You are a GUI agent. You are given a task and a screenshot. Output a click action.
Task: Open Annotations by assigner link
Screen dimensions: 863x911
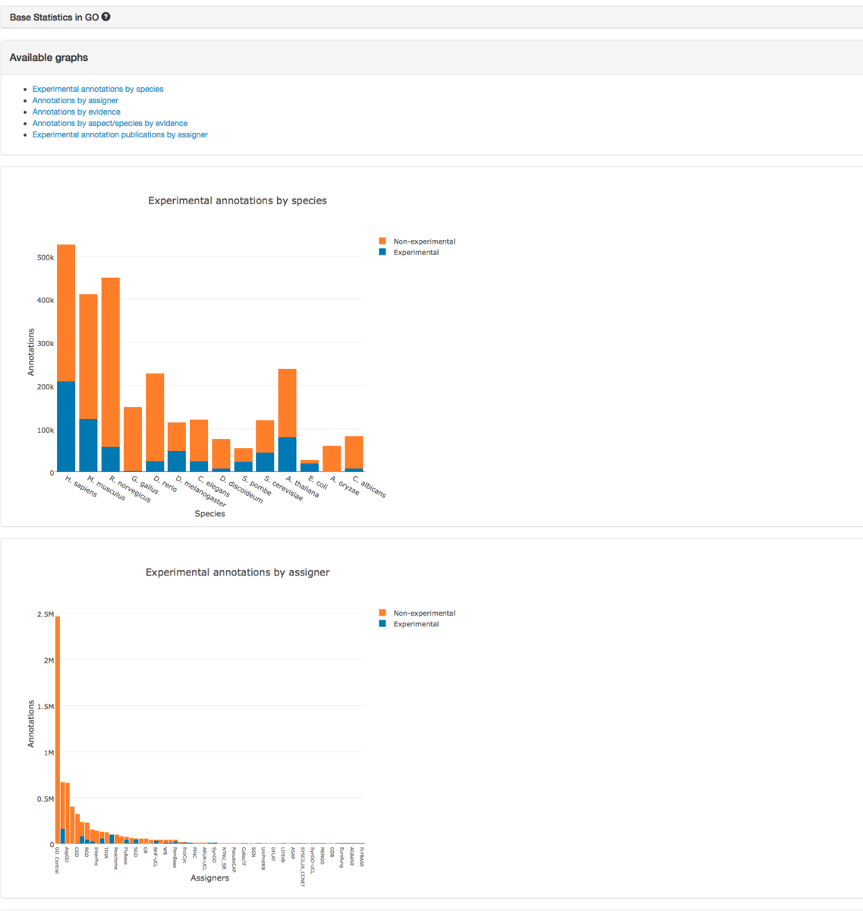75,100
